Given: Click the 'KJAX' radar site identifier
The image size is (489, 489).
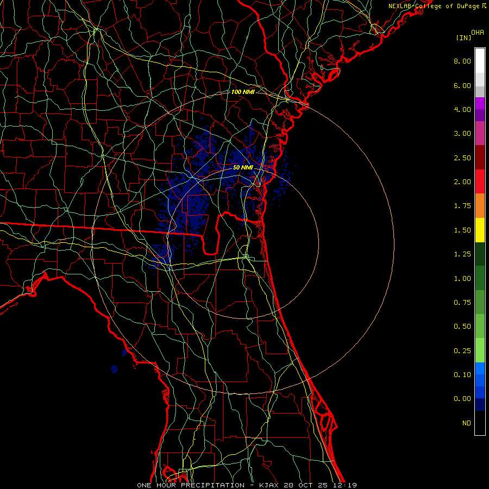Looking at the screenshot, I should (270, 485).
